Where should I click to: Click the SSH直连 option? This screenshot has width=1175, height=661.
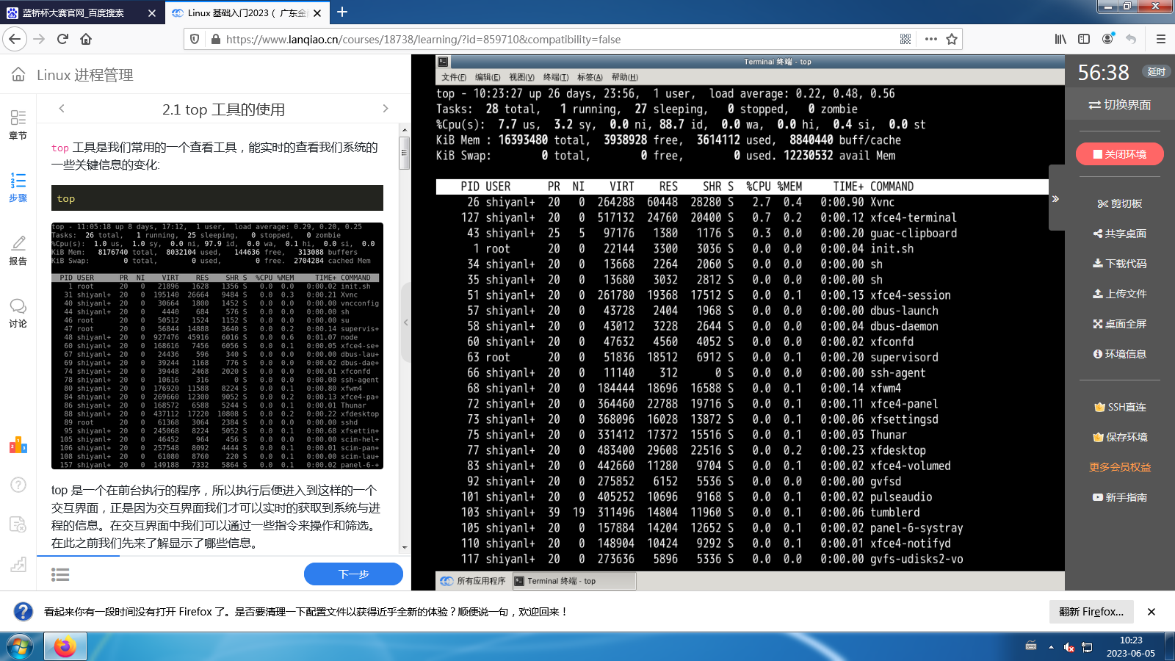click(x=1119, y=407)
